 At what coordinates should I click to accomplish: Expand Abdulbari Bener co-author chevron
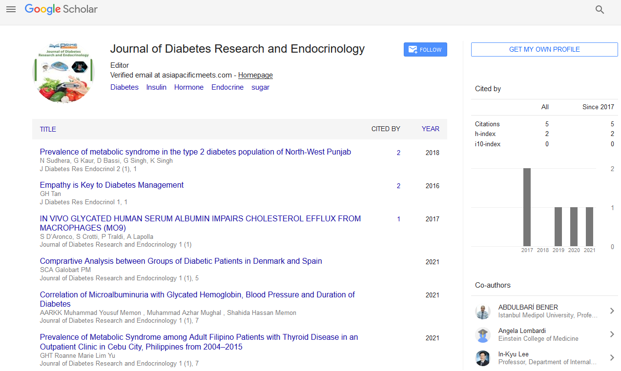coord(612,311)
